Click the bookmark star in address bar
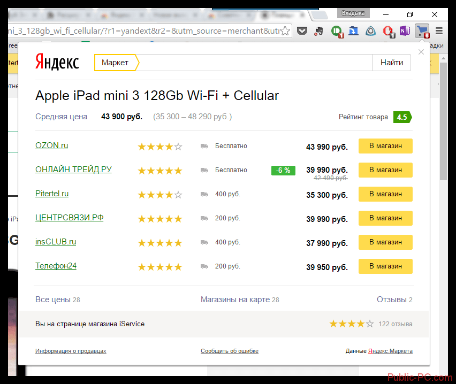Image resolution: width=456 pixels, height=384 pixels. tap(286, 30)
